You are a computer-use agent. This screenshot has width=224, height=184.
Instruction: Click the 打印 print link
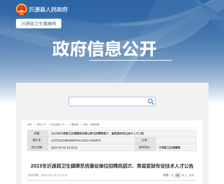191,175
